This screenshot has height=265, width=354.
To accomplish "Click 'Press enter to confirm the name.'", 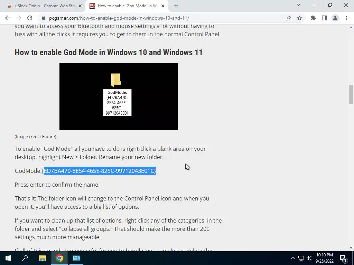I will click(x=57, y=185).
